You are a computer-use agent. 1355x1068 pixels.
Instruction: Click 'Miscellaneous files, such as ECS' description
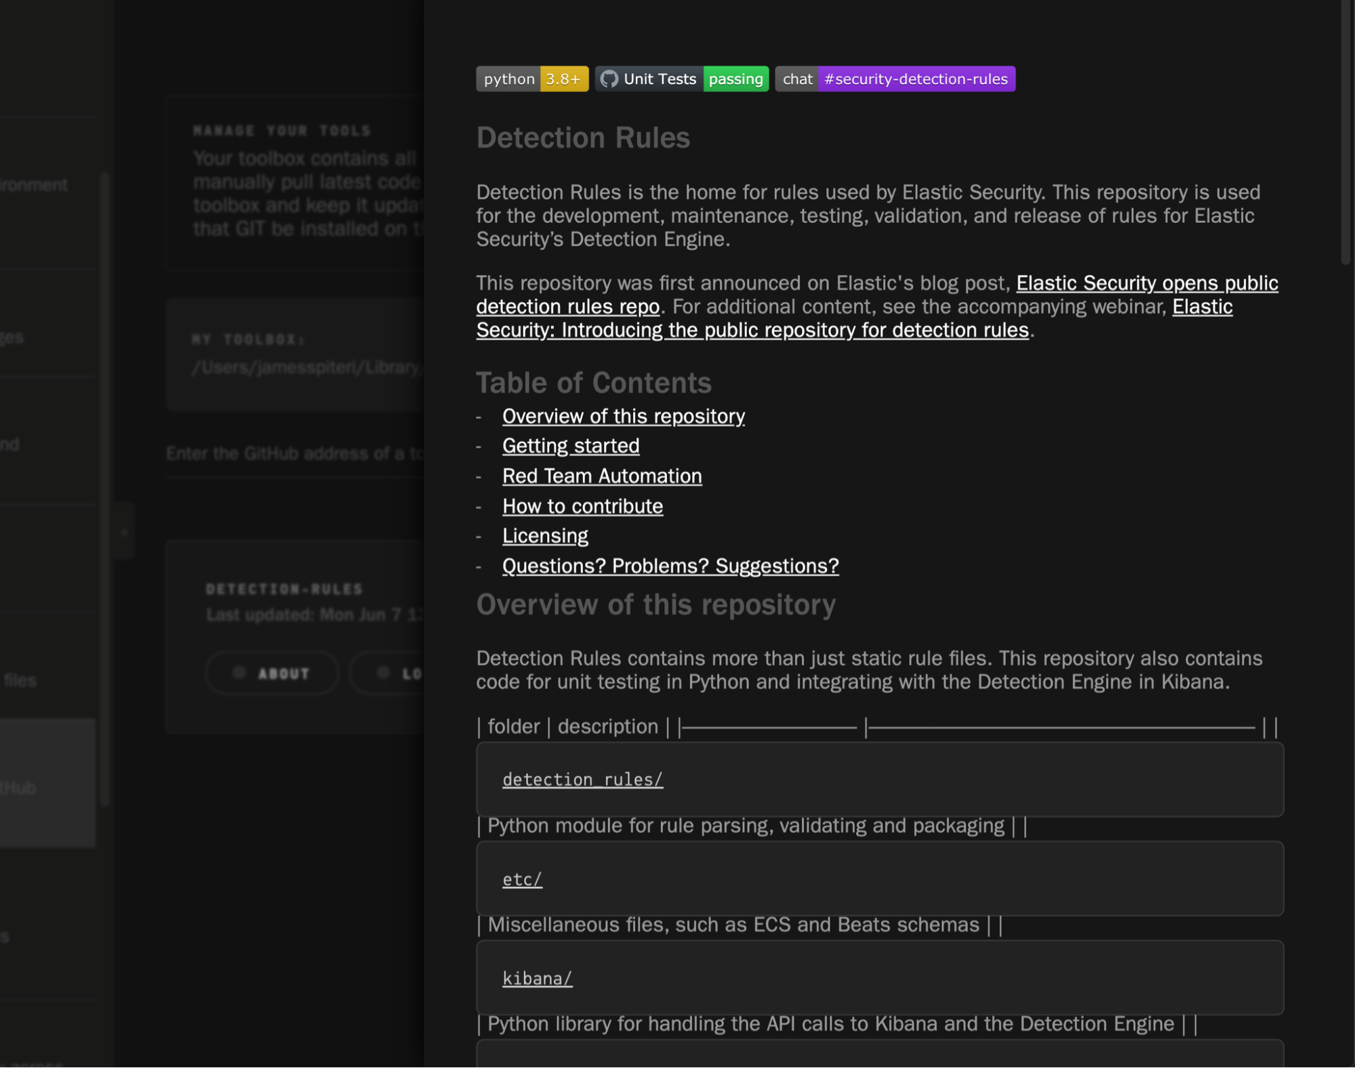[x=733, y=925]
